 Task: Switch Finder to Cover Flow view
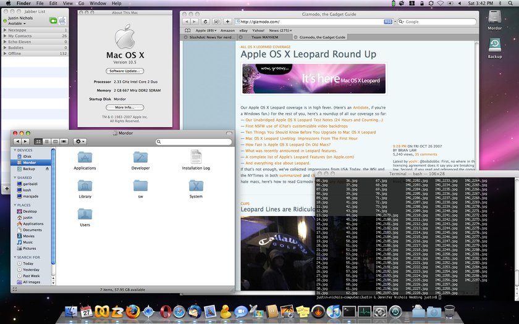click(64, 141)
